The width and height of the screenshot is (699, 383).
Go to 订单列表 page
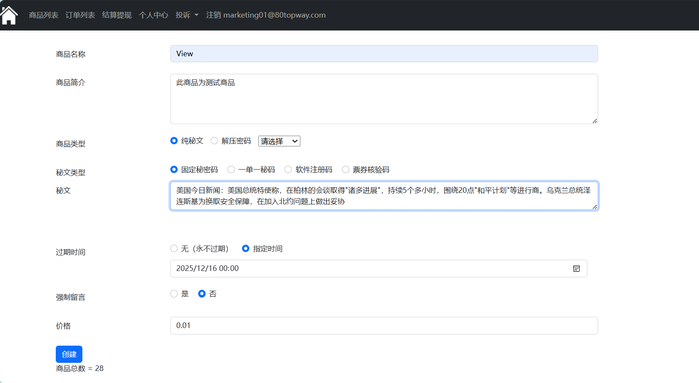click(80, 15)
